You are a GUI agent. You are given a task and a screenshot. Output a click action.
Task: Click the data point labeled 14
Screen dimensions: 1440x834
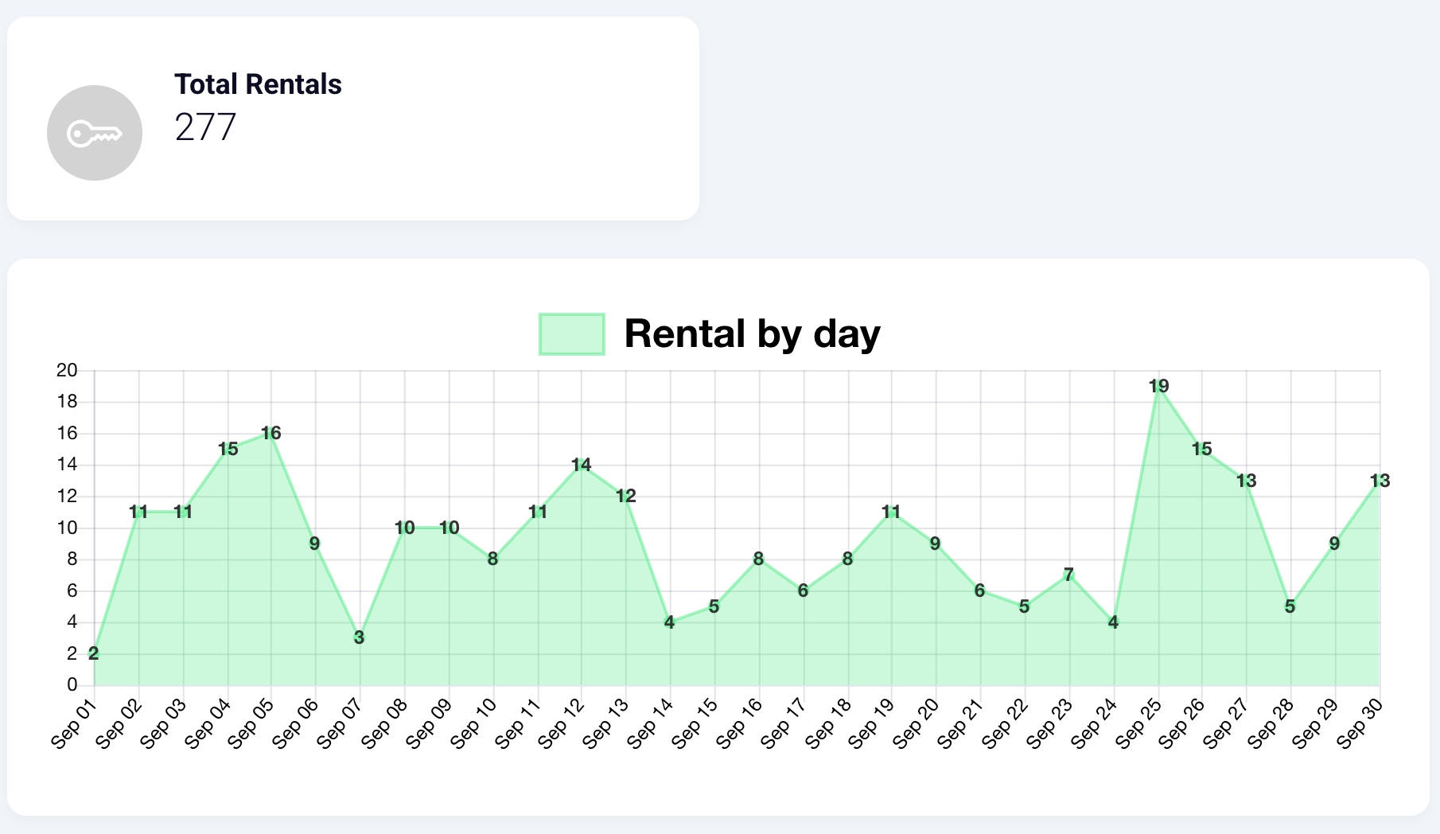(582, 465)
